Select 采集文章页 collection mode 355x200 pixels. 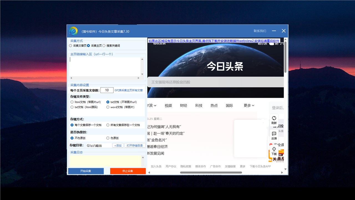coord(71,46)
